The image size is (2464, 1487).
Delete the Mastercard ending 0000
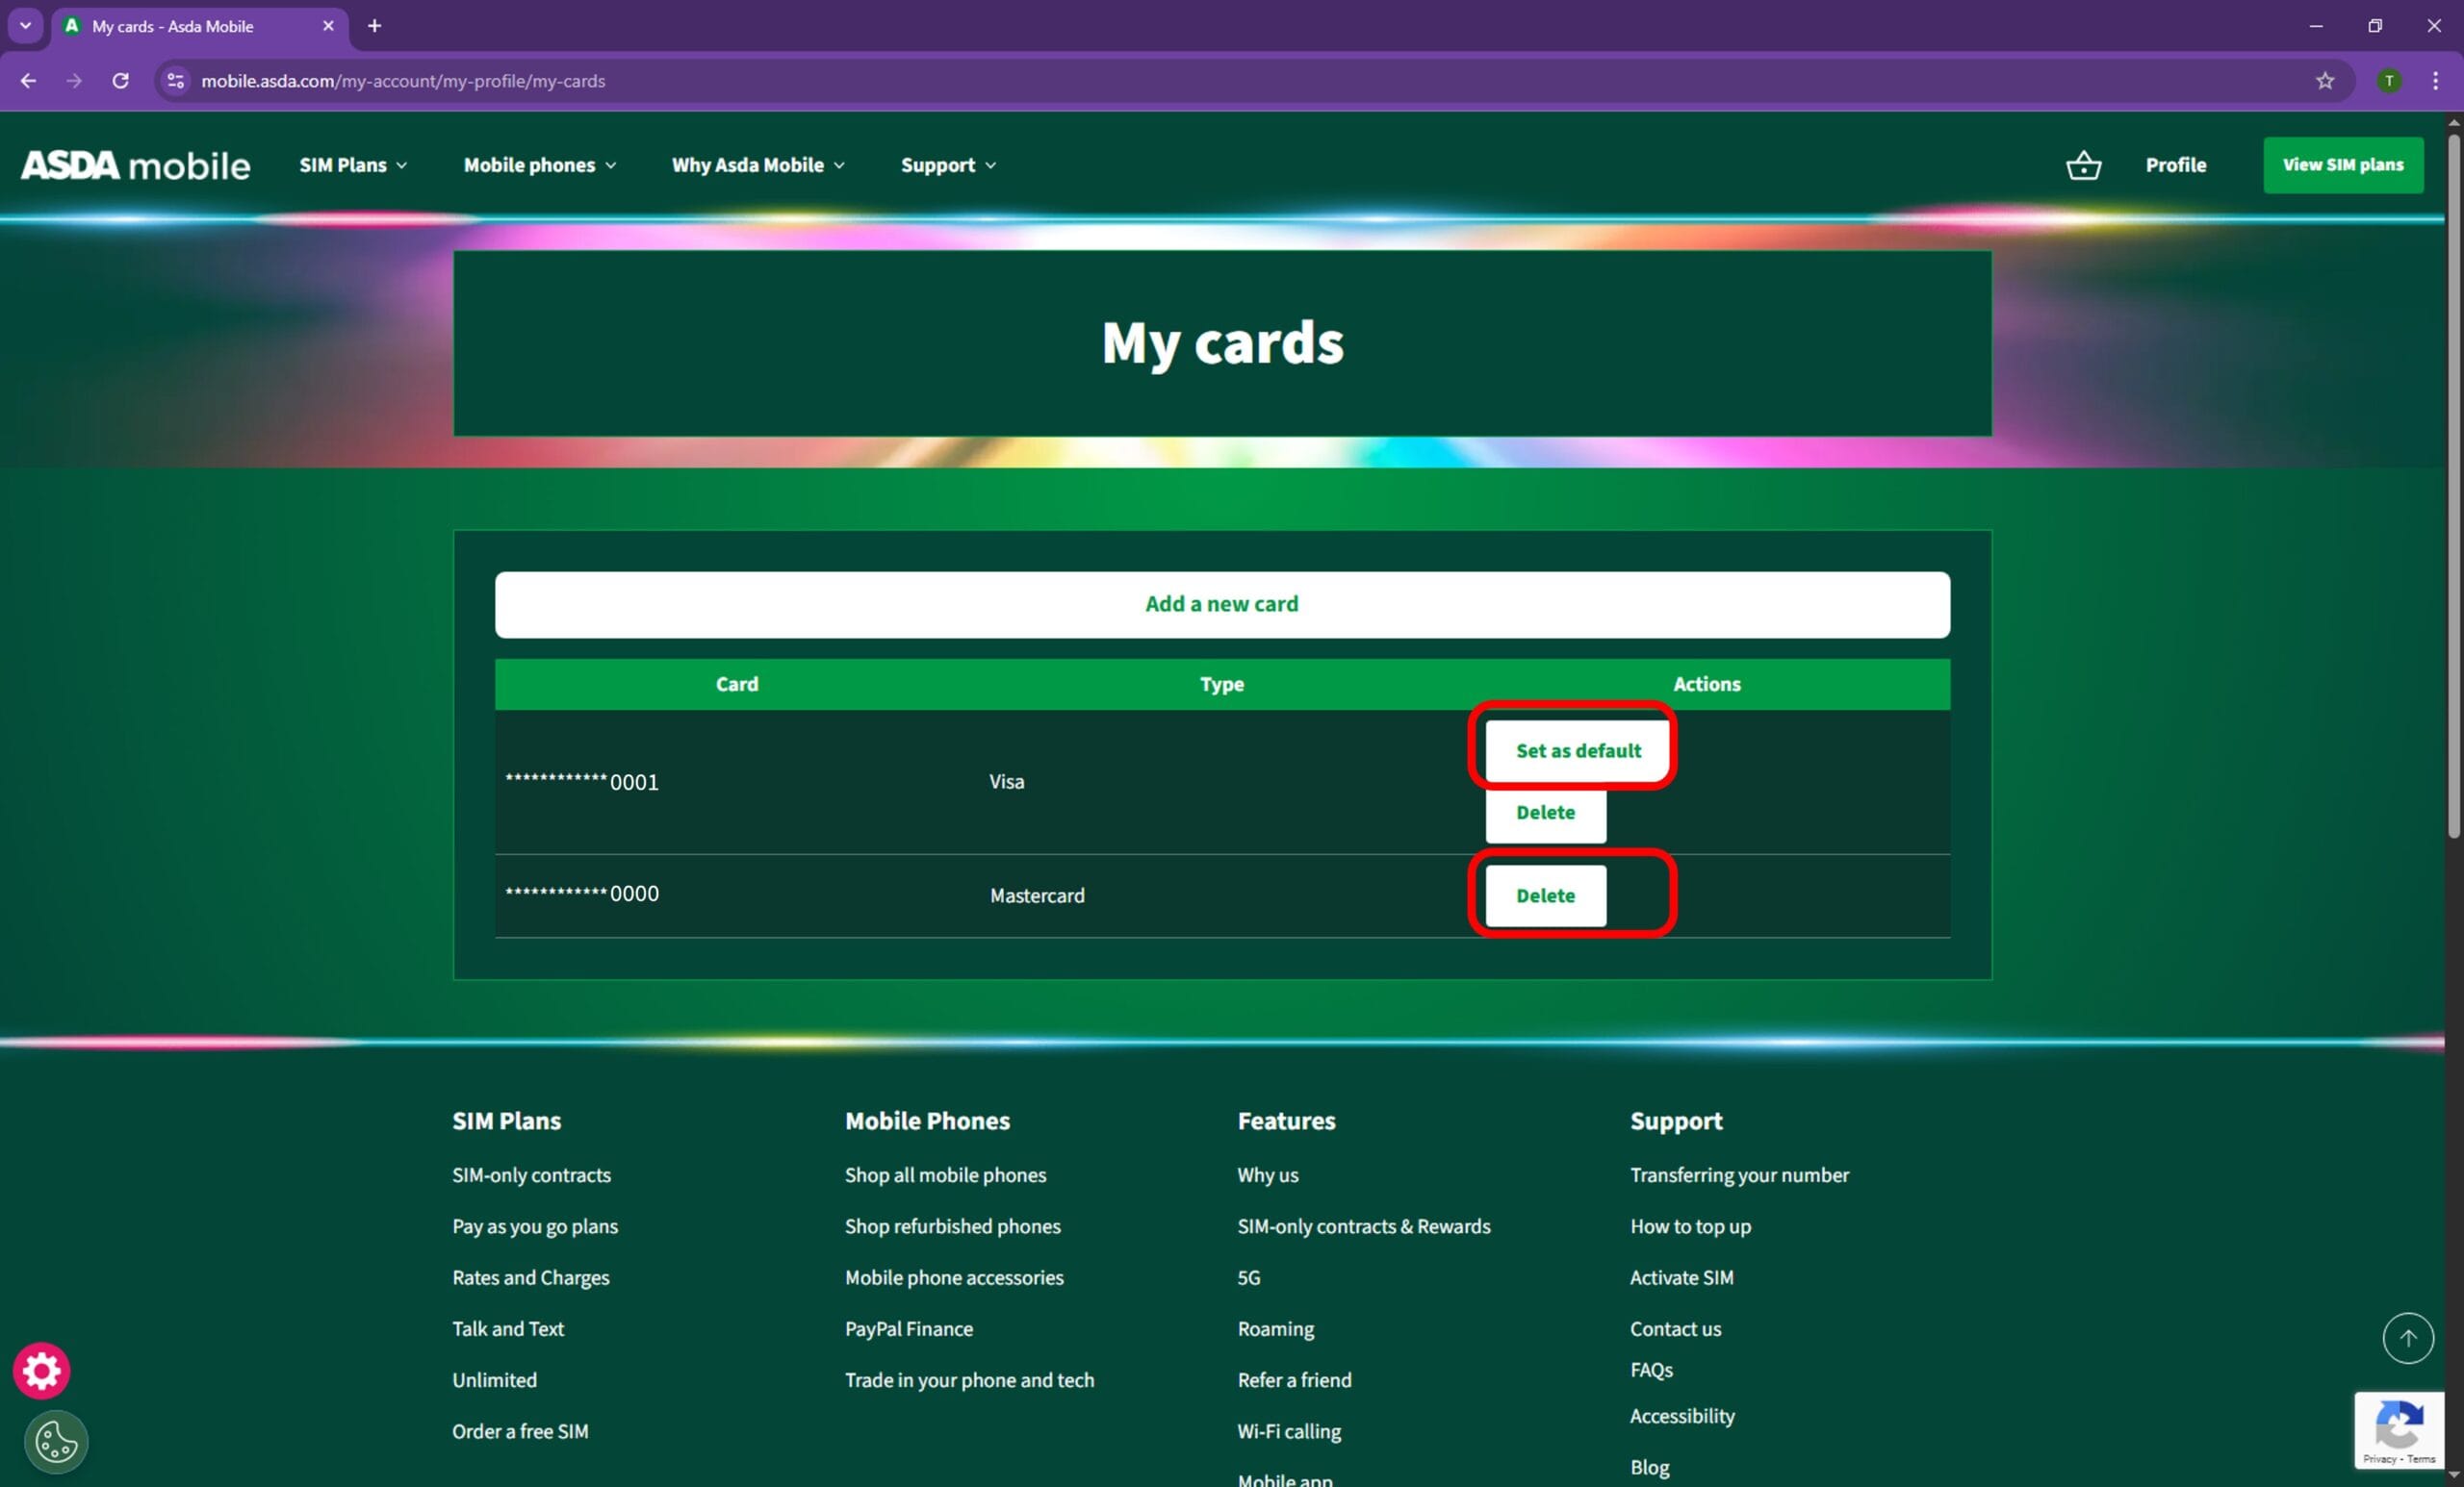pos(1545,895)
